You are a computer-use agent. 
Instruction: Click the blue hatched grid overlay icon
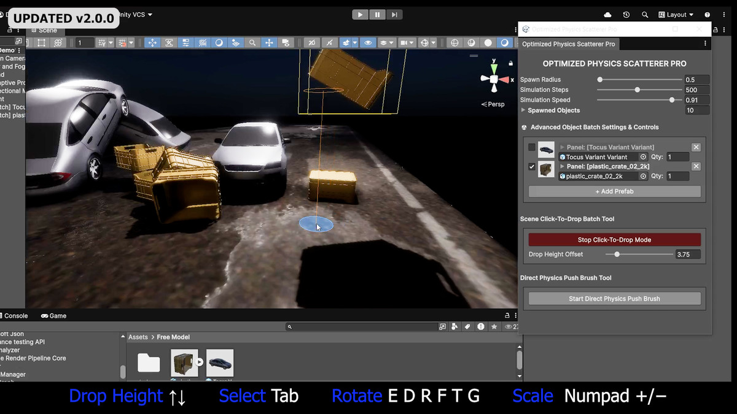tap(202, 43)
